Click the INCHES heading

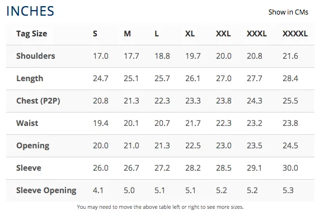pyautogui.click(x=30, y=11)
